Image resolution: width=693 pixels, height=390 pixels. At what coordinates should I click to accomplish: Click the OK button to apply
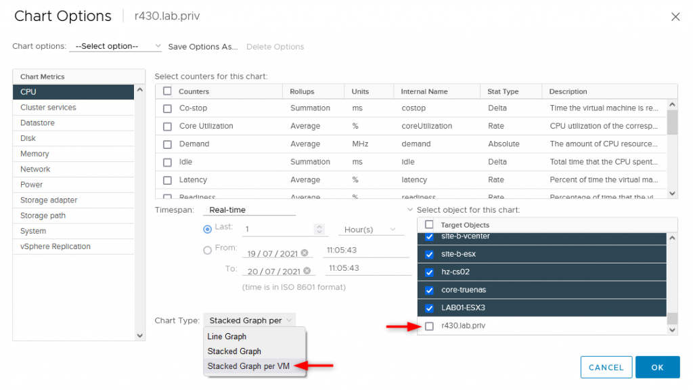[657, 367]
